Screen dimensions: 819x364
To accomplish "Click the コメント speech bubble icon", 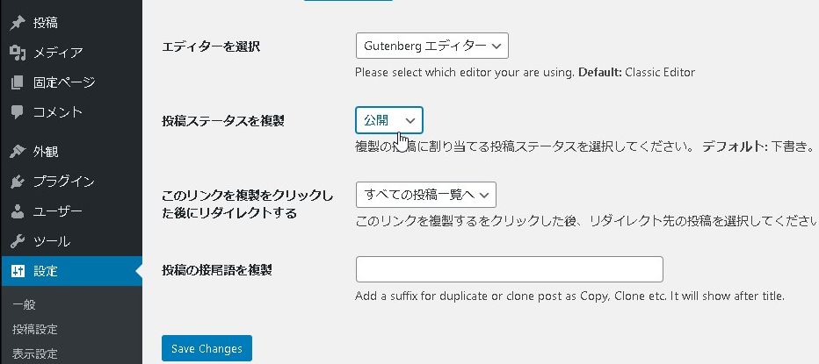I will (x=17, y=112).
